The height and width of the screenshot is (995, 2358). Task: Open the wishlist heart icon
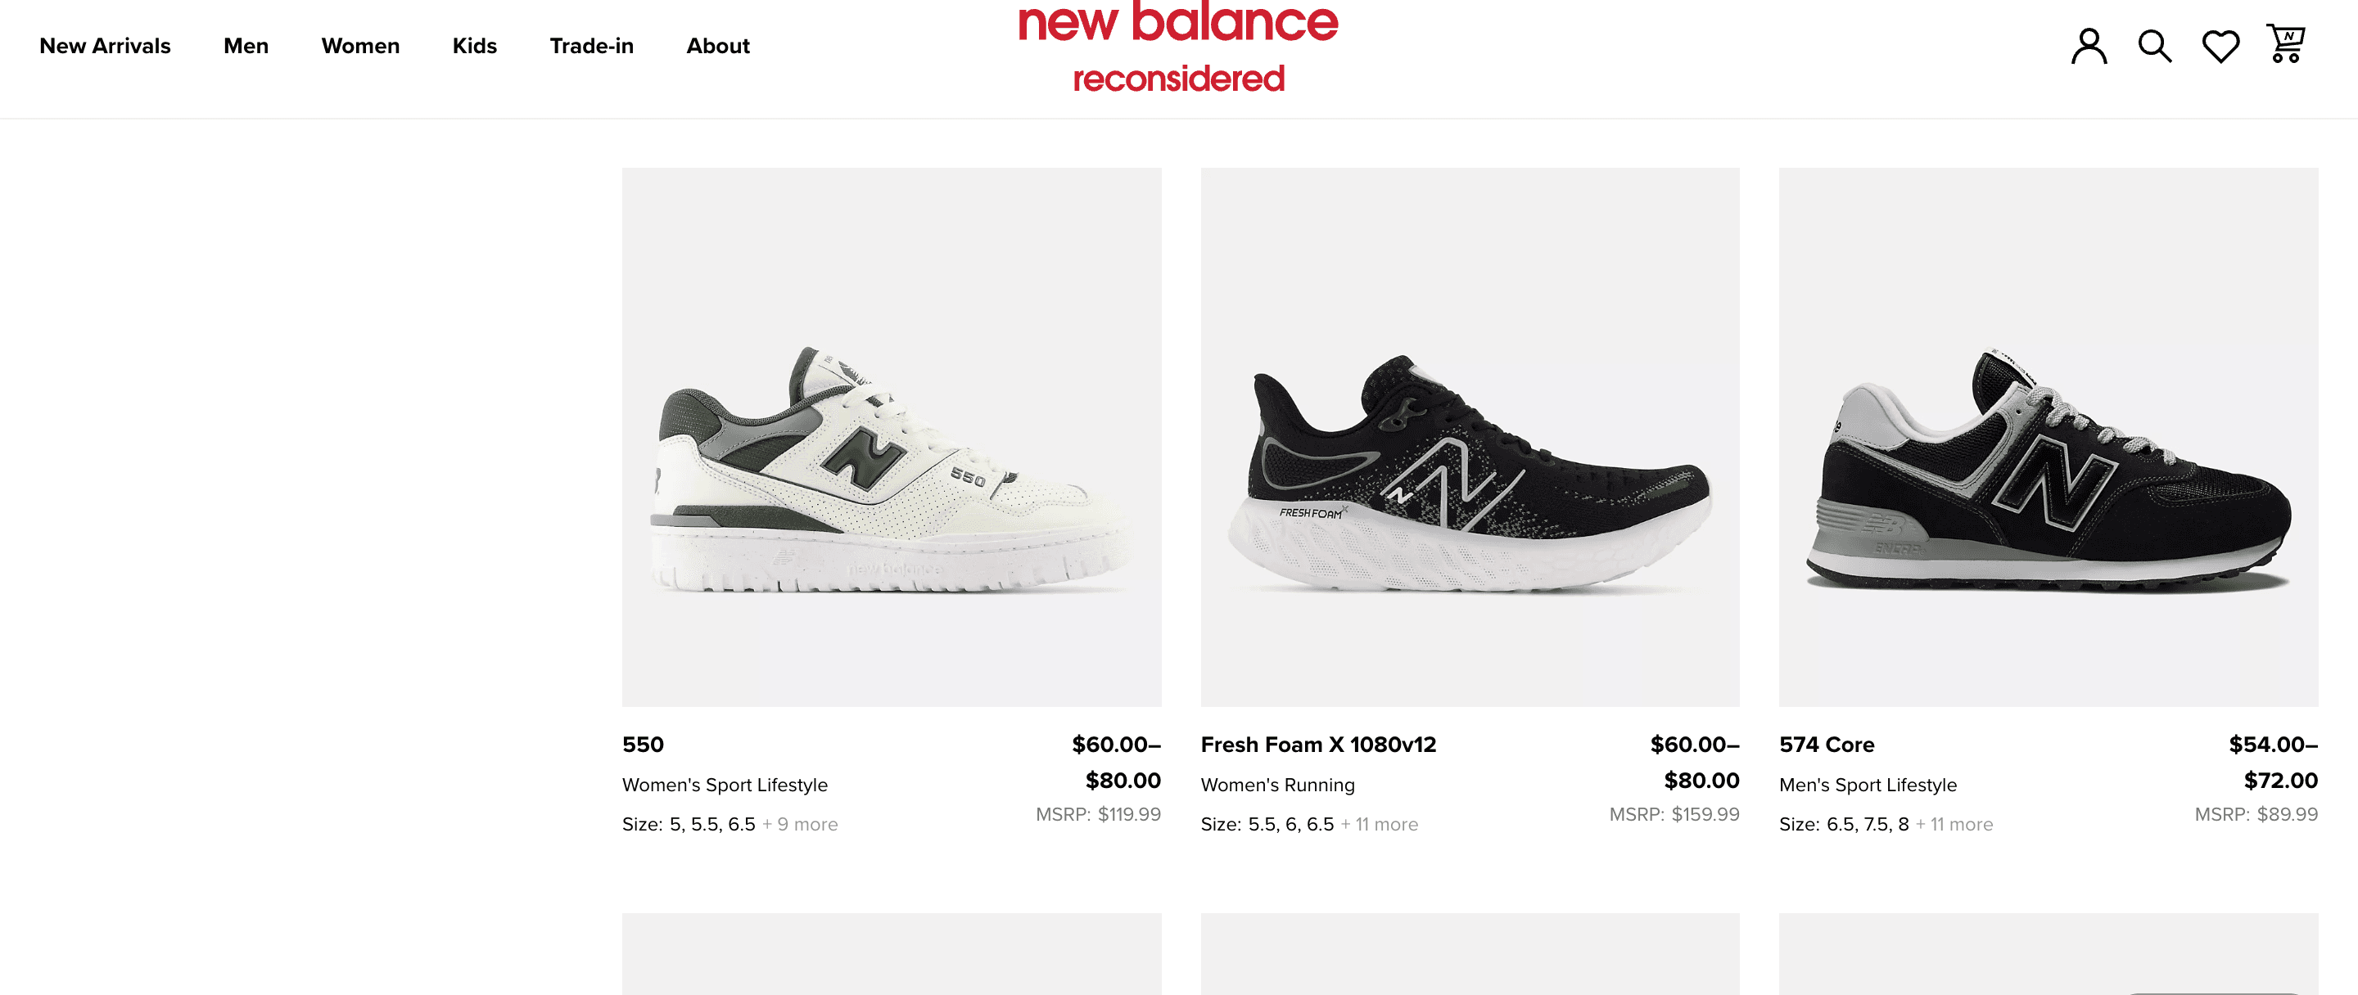coord(2220,46)
